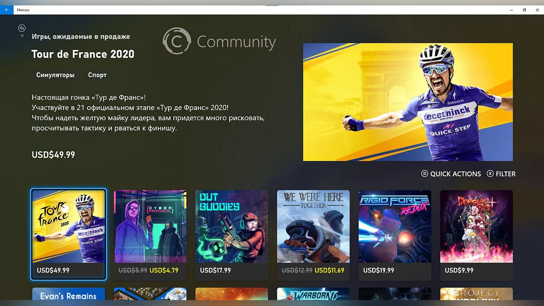Viewport: 544px width, 306px height.
Task: Click the QUICK ACTIONS label
Action: click(456, 174)
